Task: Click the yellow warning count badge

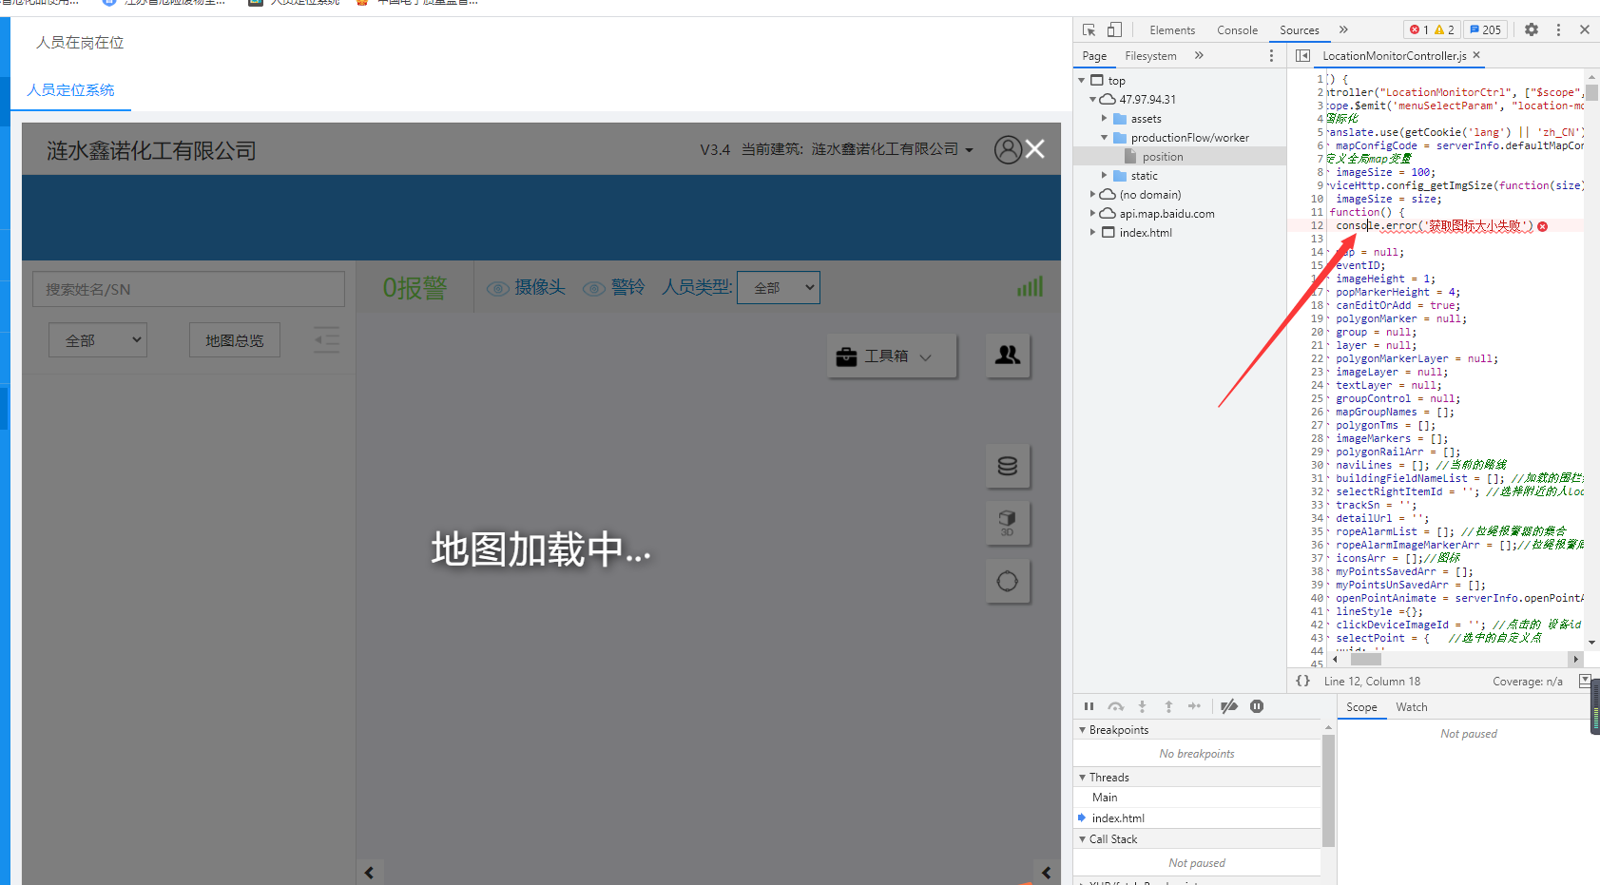Action: [1445, 29]
